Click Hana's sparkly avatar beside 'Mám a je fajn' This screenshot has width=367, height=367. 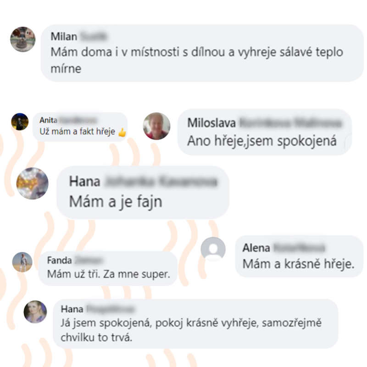(32, 183)
